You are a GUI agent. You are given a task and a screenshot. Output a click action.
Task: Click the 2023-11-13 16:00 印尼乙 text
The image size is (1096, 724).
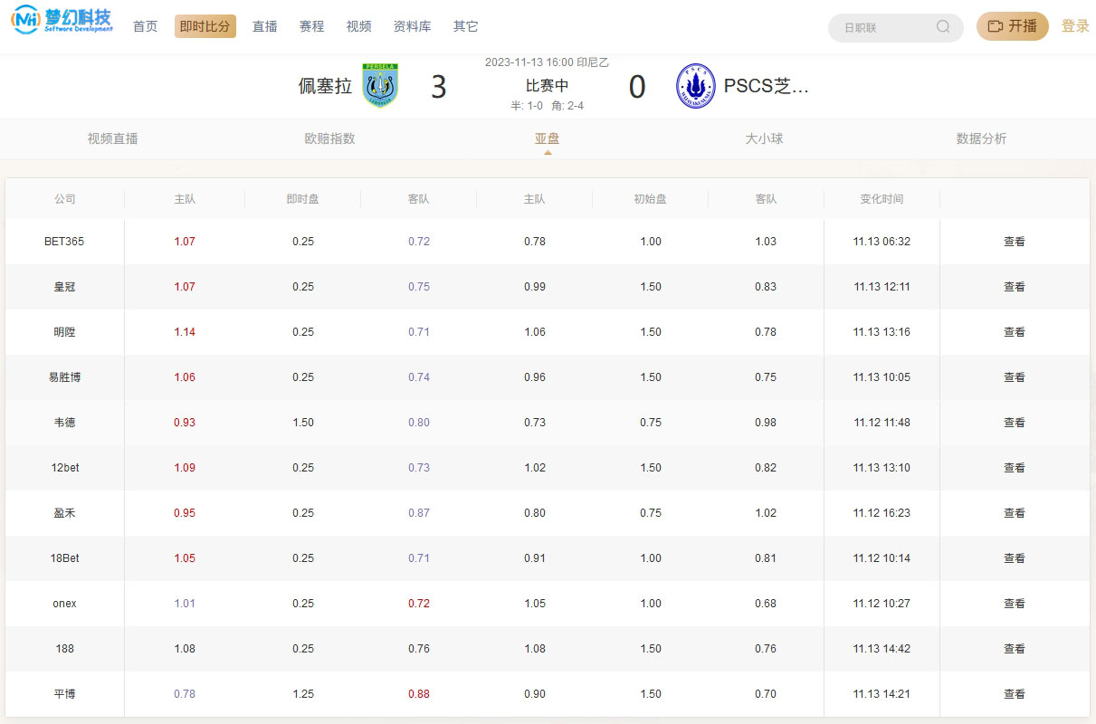pos(547,62)
